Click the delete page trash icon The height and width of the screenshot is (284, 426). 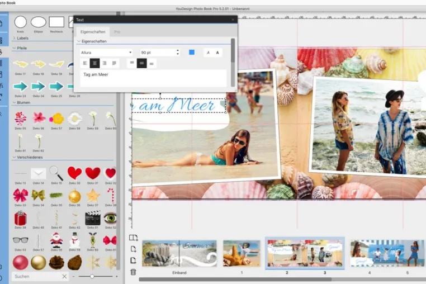(x=133, y=272)
